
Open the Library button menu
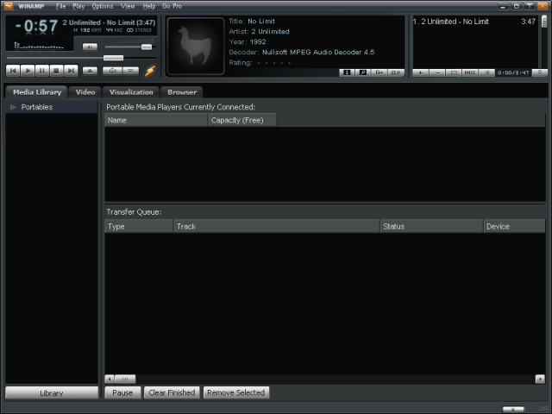(x=52, y=393)
